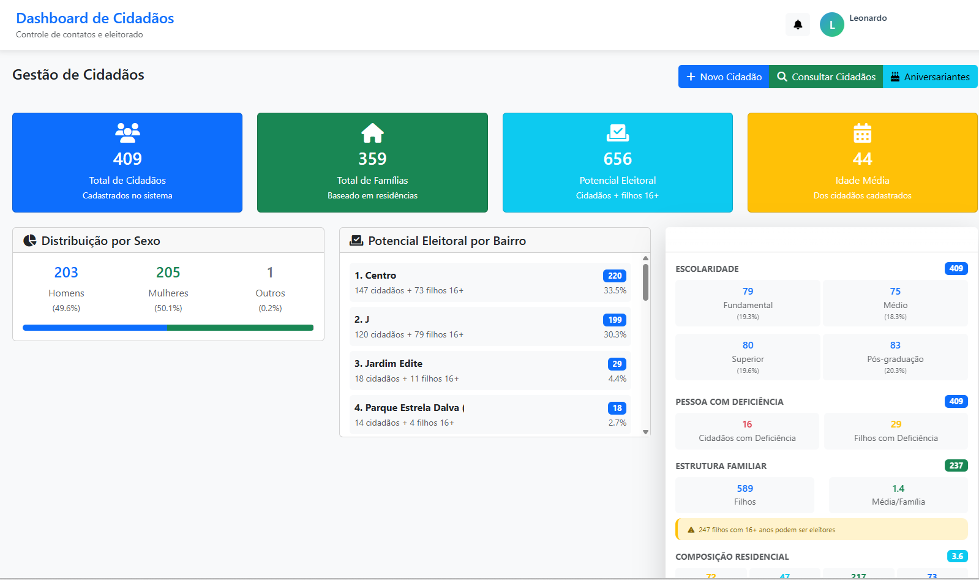Click the gender distribution progress bar
Image resolution: width=979 pixels, height=580 pixels.
pos(168,328)
